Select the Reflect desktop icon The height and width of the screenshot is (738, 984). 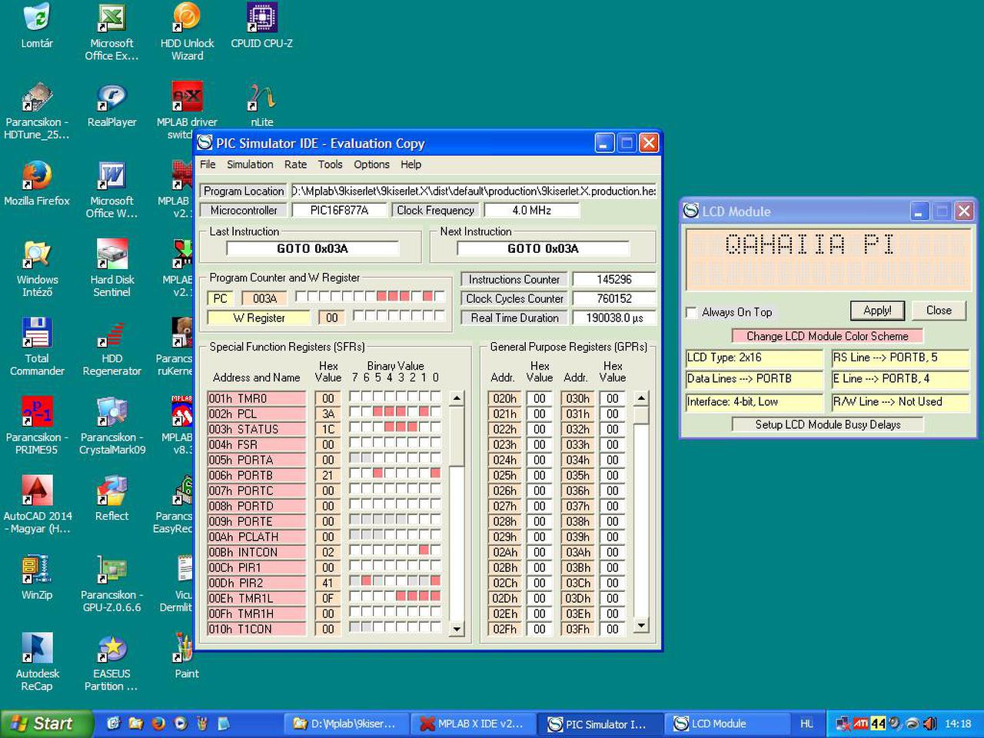tap(111, 499)
